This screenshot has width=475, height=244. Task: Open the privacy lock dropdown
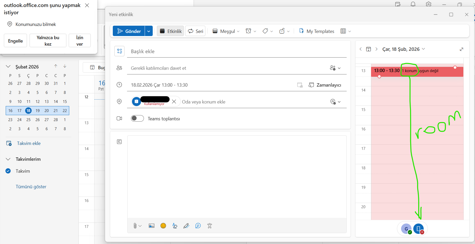284,31
